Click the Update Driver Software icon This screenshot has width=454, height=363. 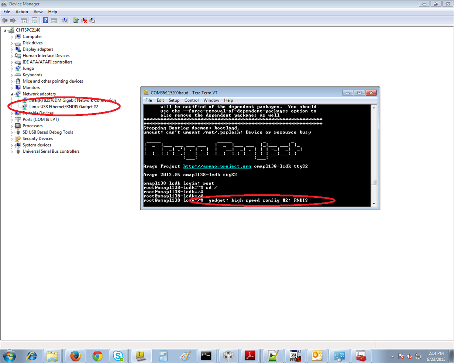(76, 20)
